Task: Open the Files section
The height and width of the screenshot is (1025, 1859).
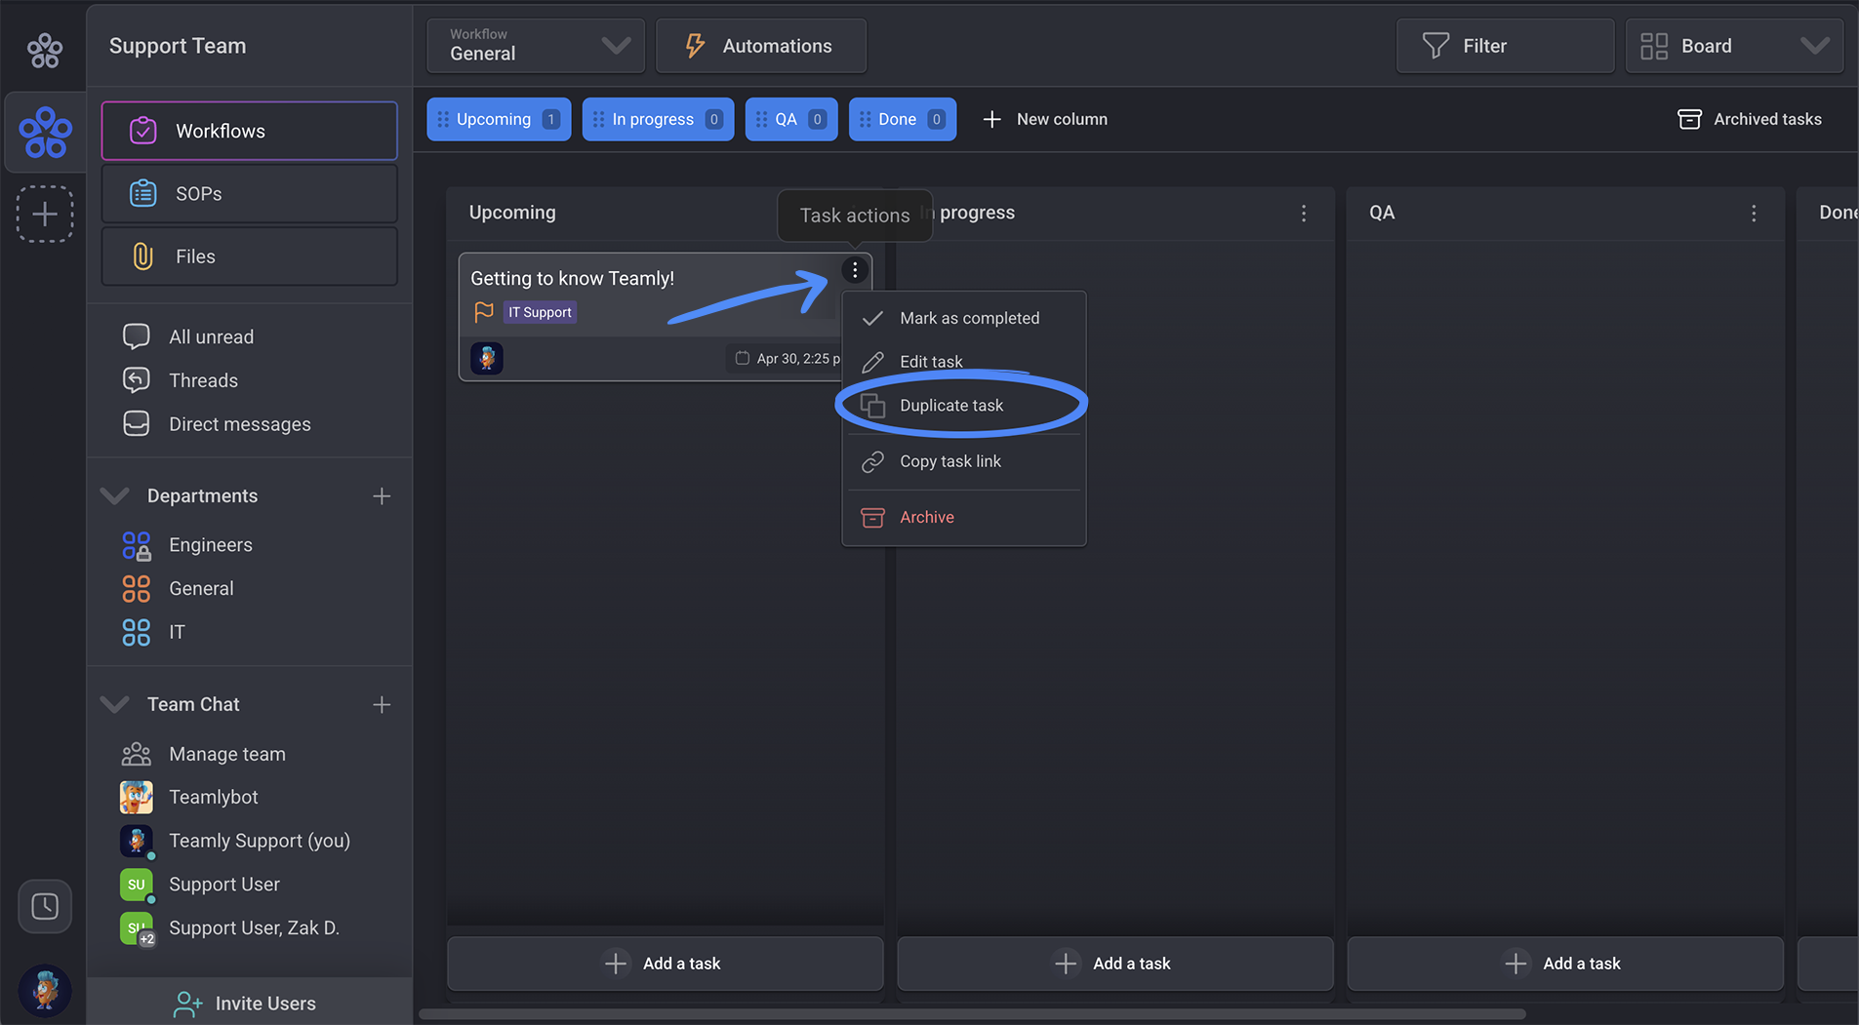Action: [249, 256]
